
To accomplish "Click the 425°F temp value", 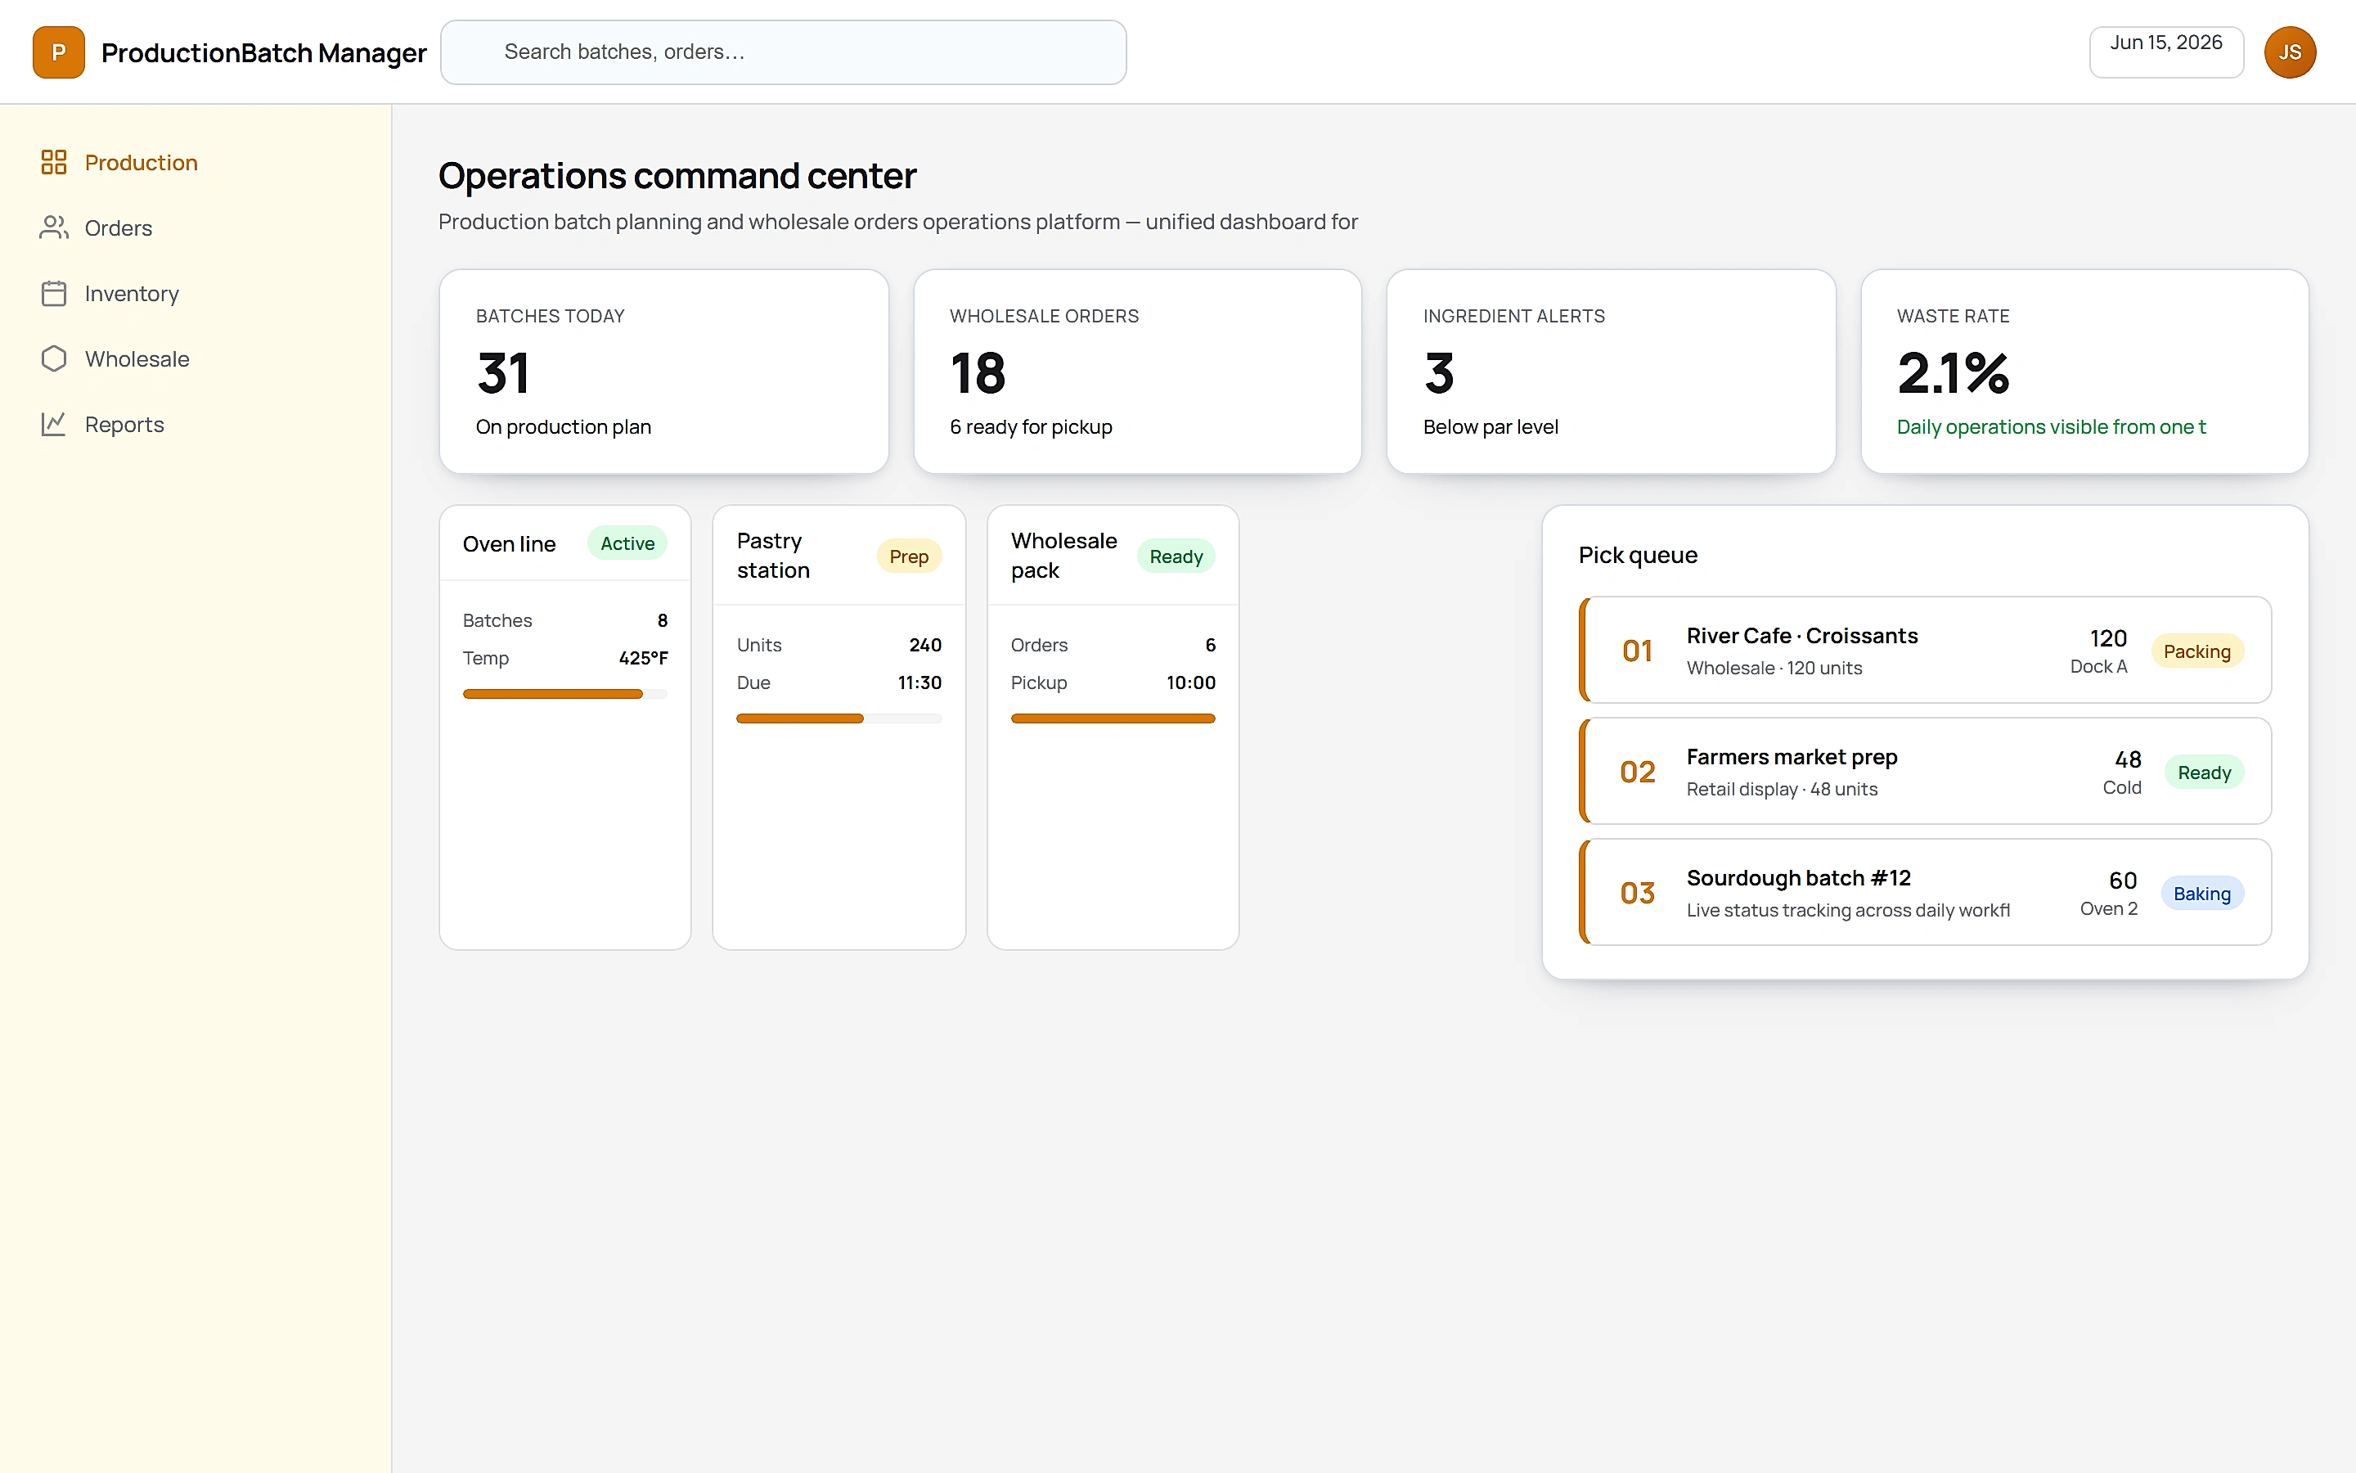I will (644, 658).
